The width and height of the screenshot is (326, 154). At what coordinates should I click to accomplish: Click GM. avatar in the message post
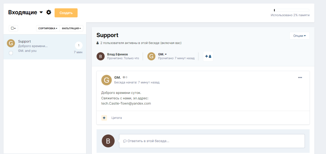(106, 80)
